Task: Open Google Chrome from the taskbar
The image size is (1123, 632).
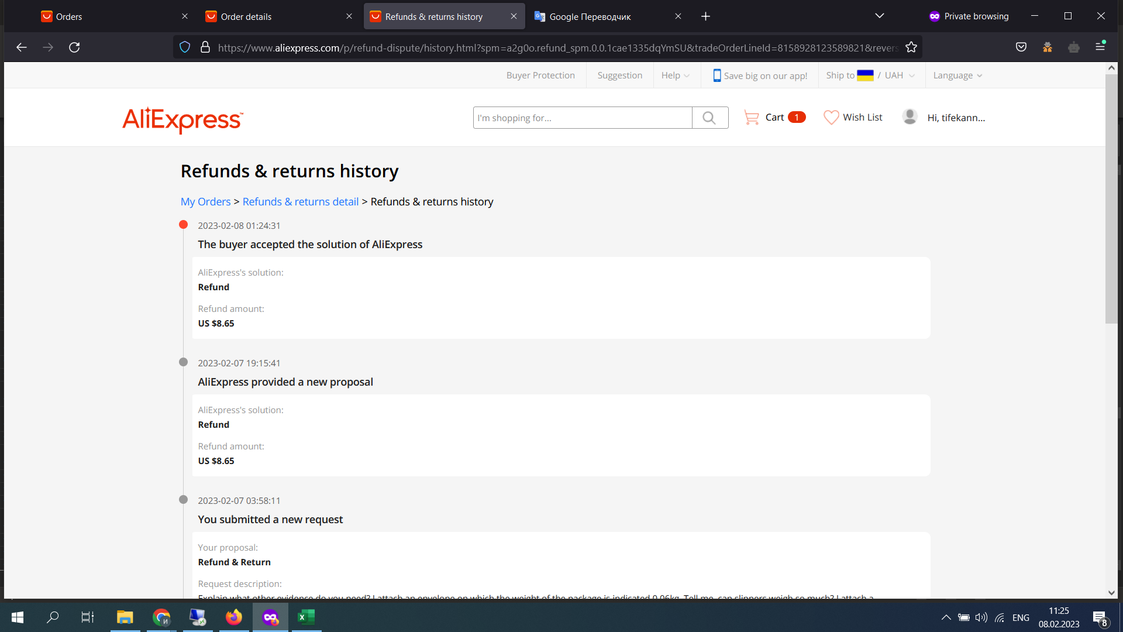Action: [x=161, y=617]
